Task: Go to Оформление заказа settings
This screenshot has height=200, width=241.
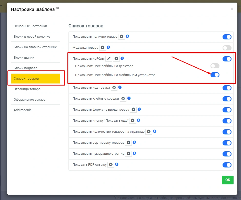Action: tap(29, 100)
